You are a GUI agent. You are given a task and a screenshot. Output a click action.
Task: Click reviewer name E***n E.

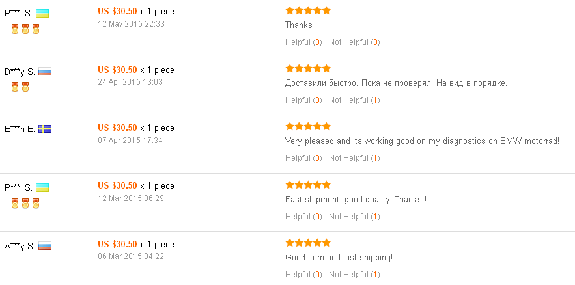point(20,129)
